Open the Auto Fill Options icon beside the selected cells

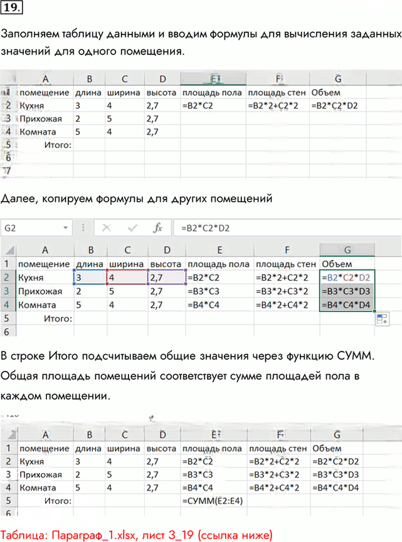coord(382,319)
